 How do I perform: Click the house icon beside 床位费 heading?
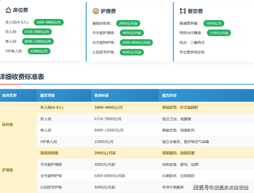click(9, 10)
